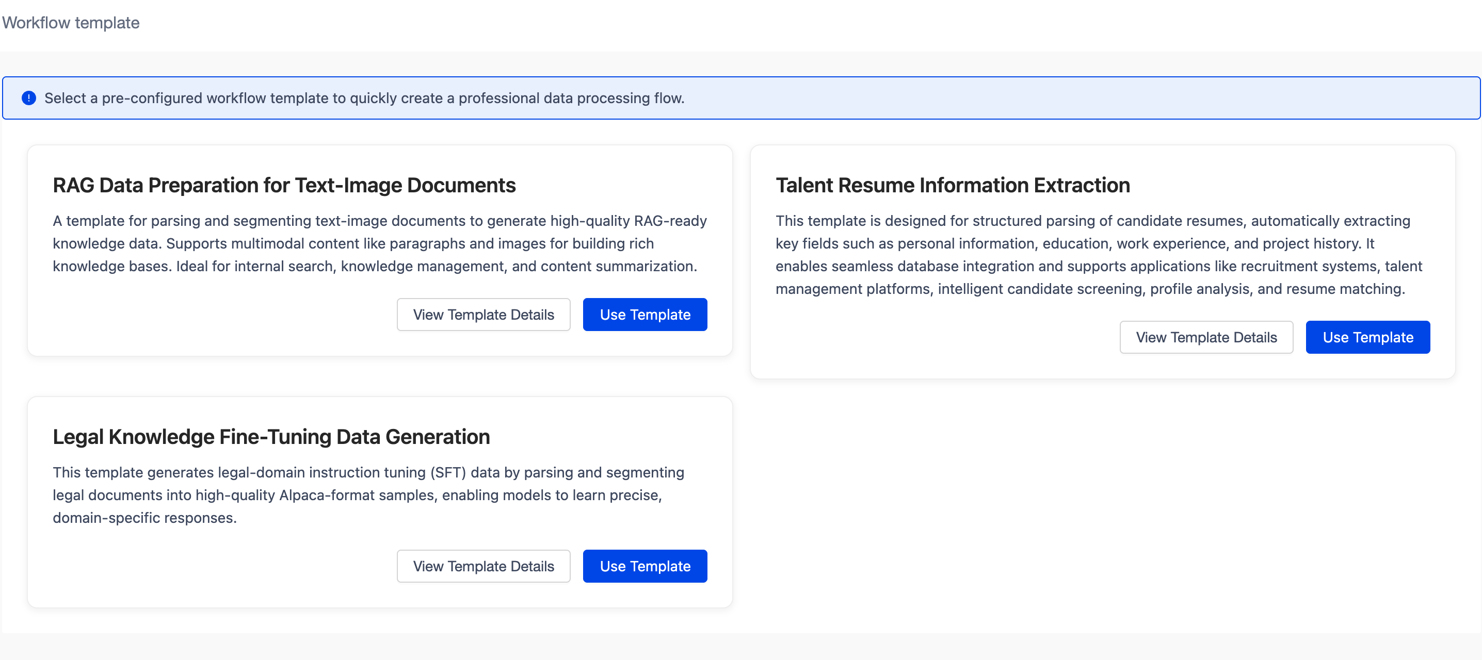This screenshot has width=1482, height=660.
Task: Click the Legal Knowledge card description text
Action: [x=368, y=495]
